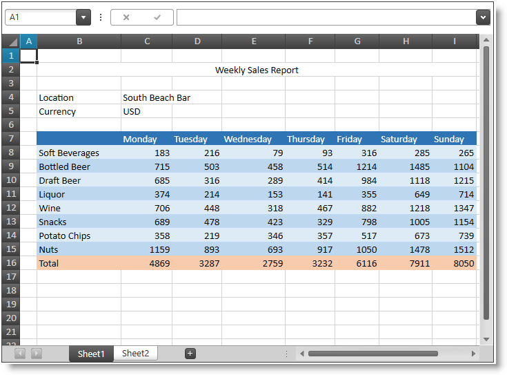Expand the formula bar with the right arrow
Screen dimensions: 507x375
[483, 17]
